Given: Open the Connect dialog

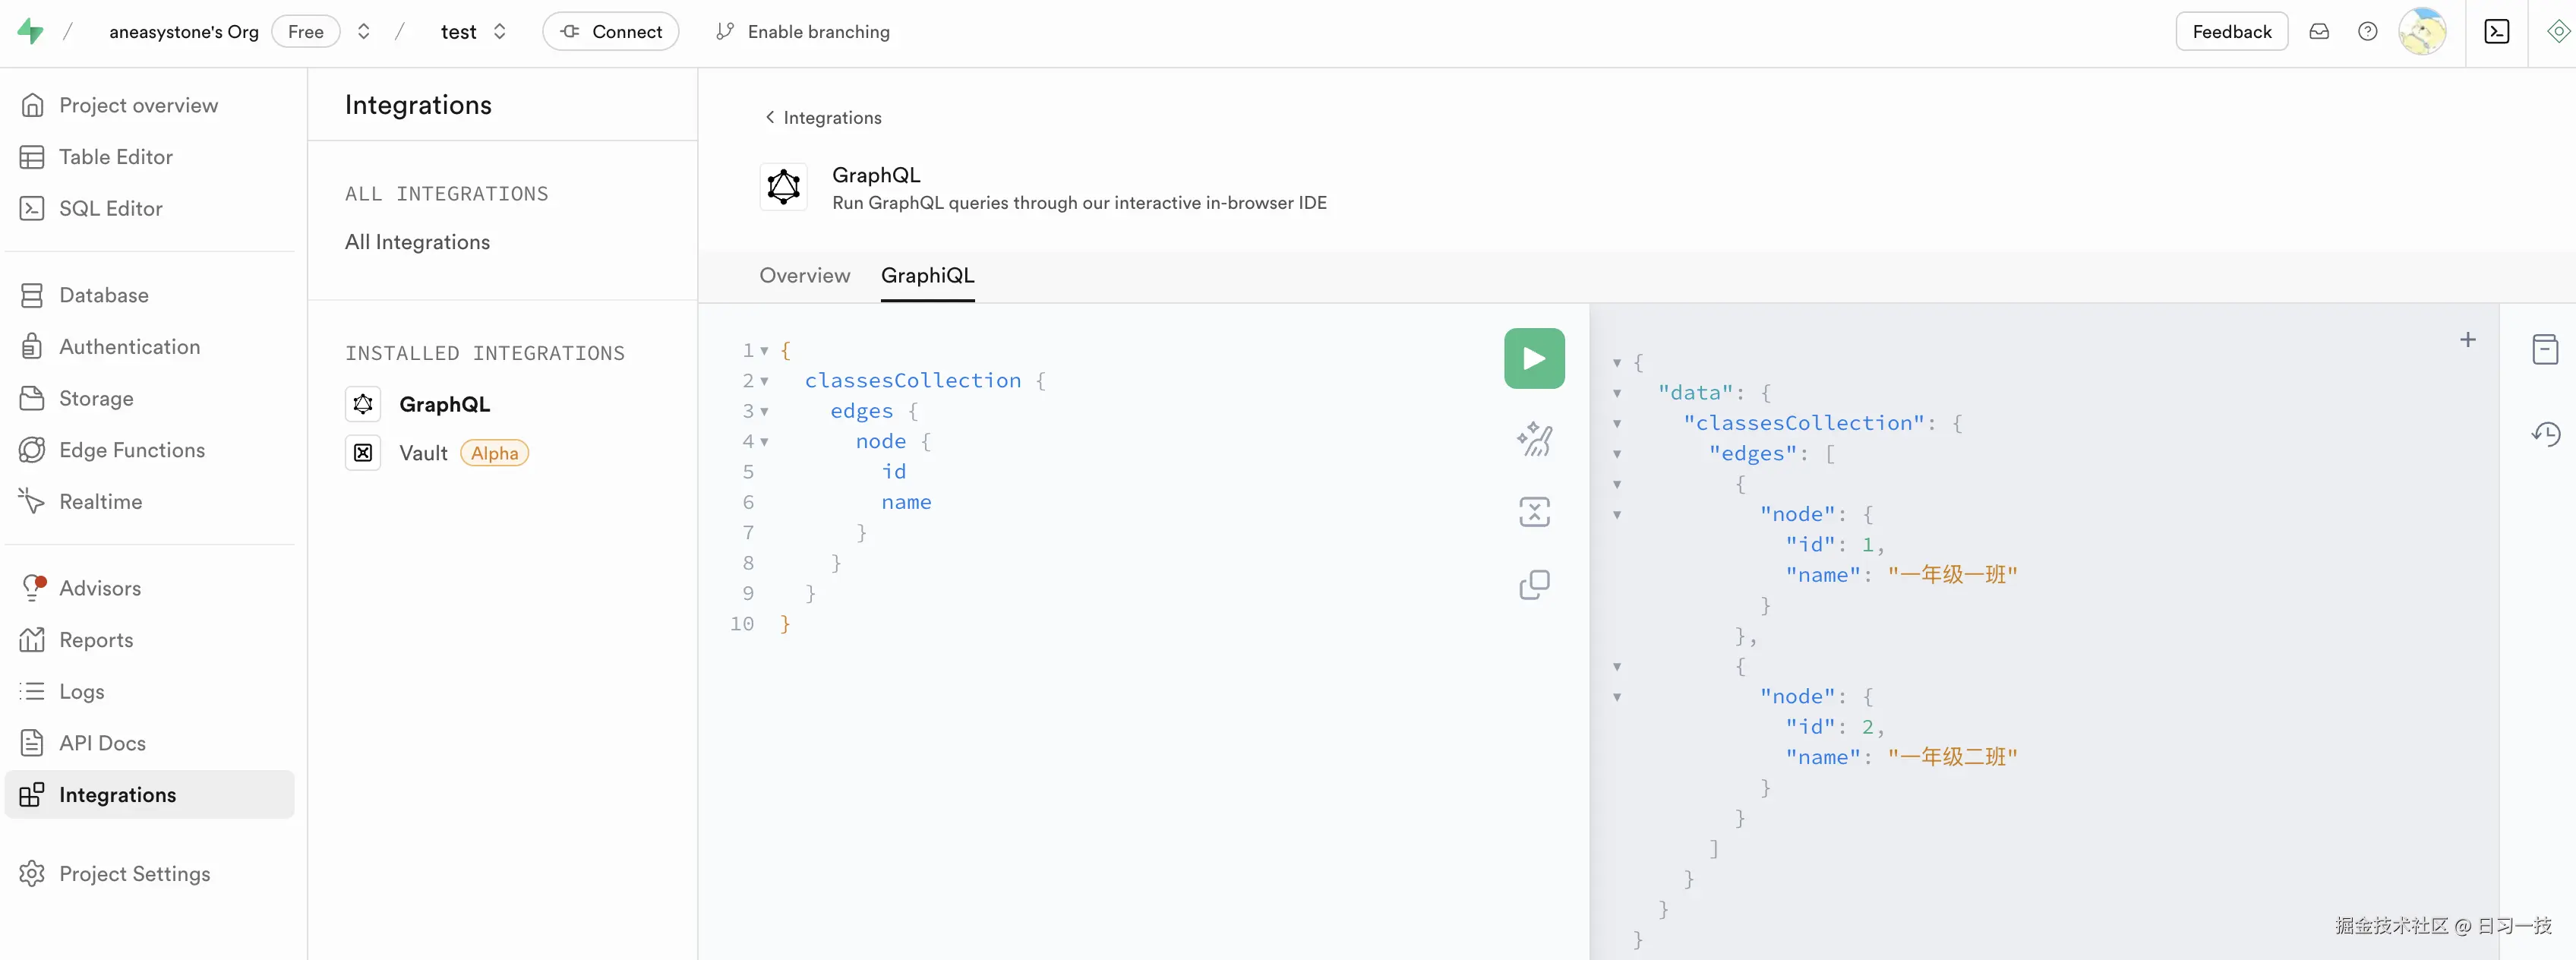Looking at the screenshot, I should coord(610,31).
